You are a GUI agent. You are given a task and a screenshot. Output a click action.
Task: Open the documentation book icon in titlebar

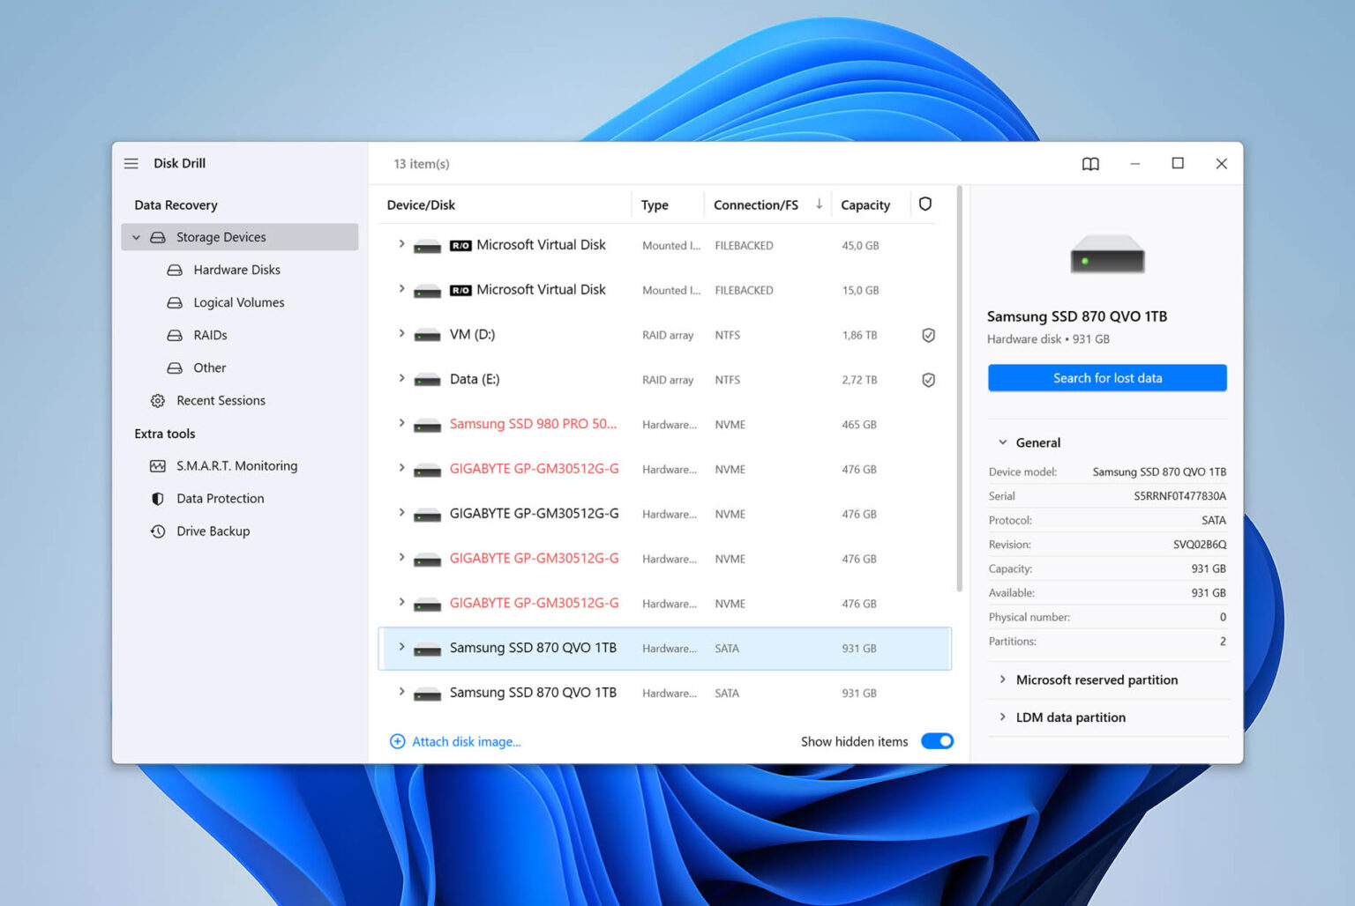[x=1090, y=163]
